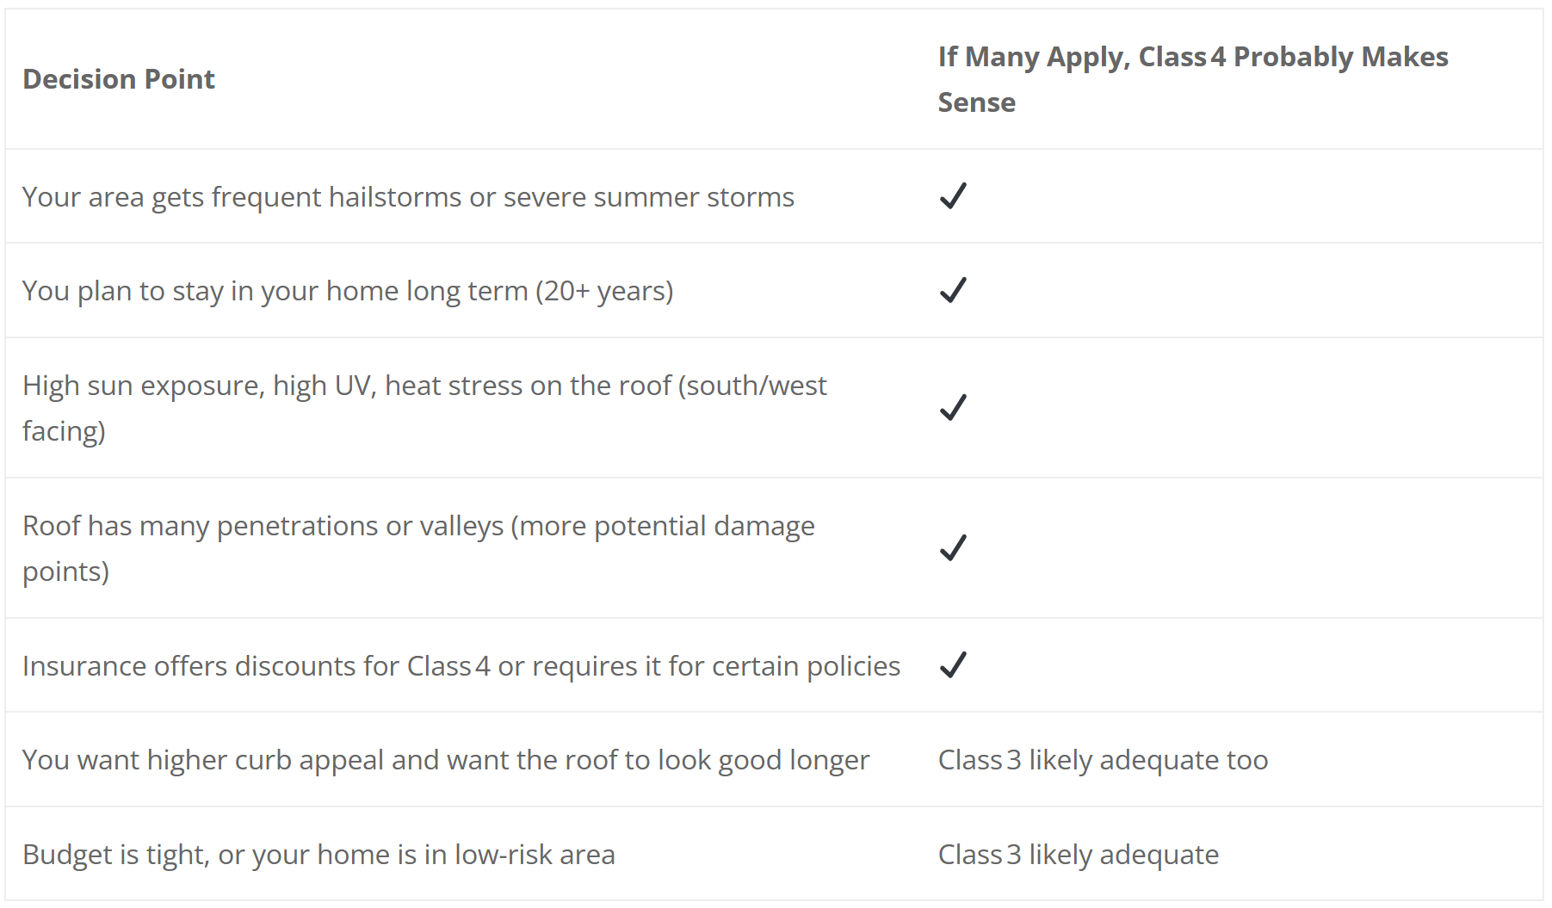Click "(south/west facing)" in the sun exposure row
1552x908 pixels.
752,386
